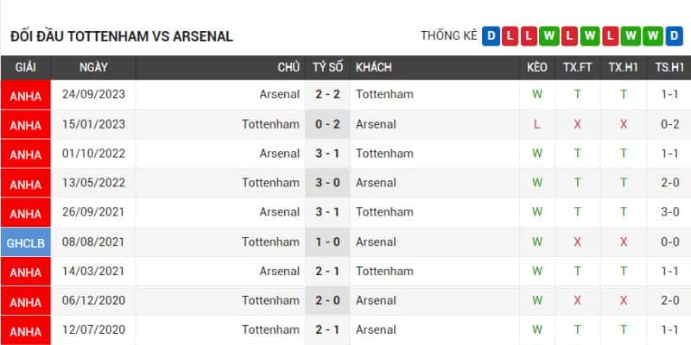
Task: Select the TX.FT column header
Action: pyautogui.click(x=578, y=67)
